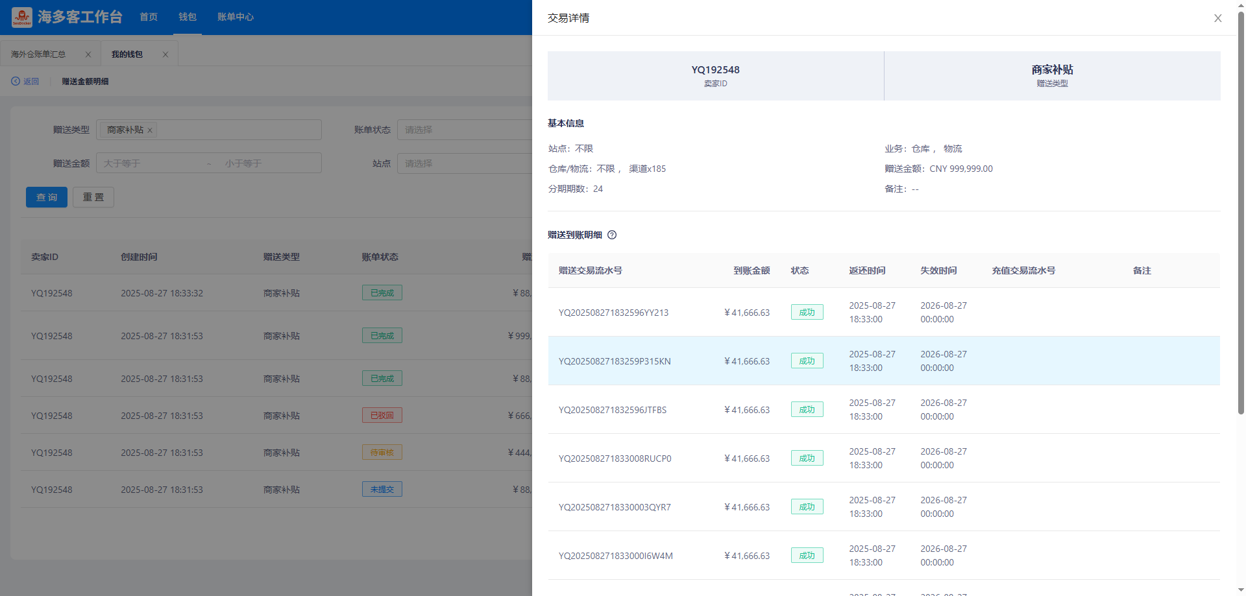Viewport: 1246px width, 596px height.
Task: Click the 待审核 status tag
Action: coord(382,452)
